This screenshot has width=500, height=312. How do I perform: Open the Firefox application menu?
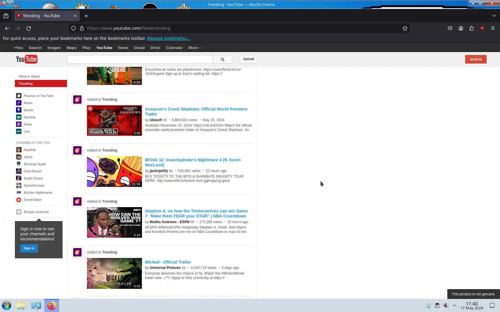coord(493,28)
